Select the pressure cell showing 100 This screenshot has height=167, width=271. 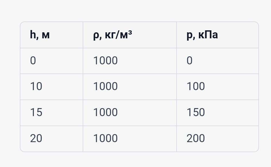coord(217,87)
